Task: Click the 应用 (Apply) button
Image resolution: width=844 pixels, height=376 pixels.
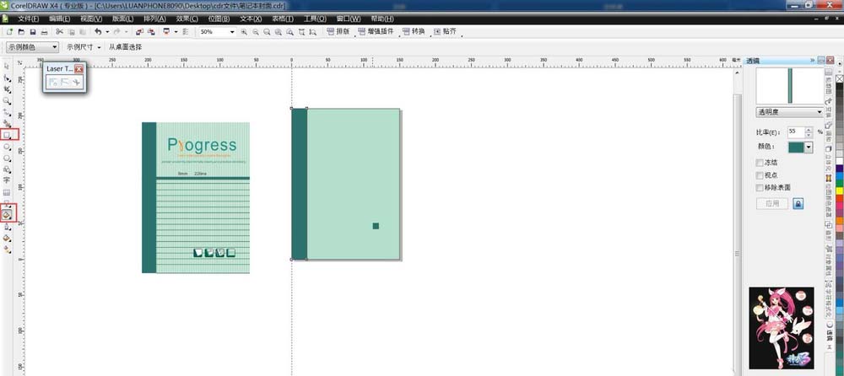Action: 771,203
